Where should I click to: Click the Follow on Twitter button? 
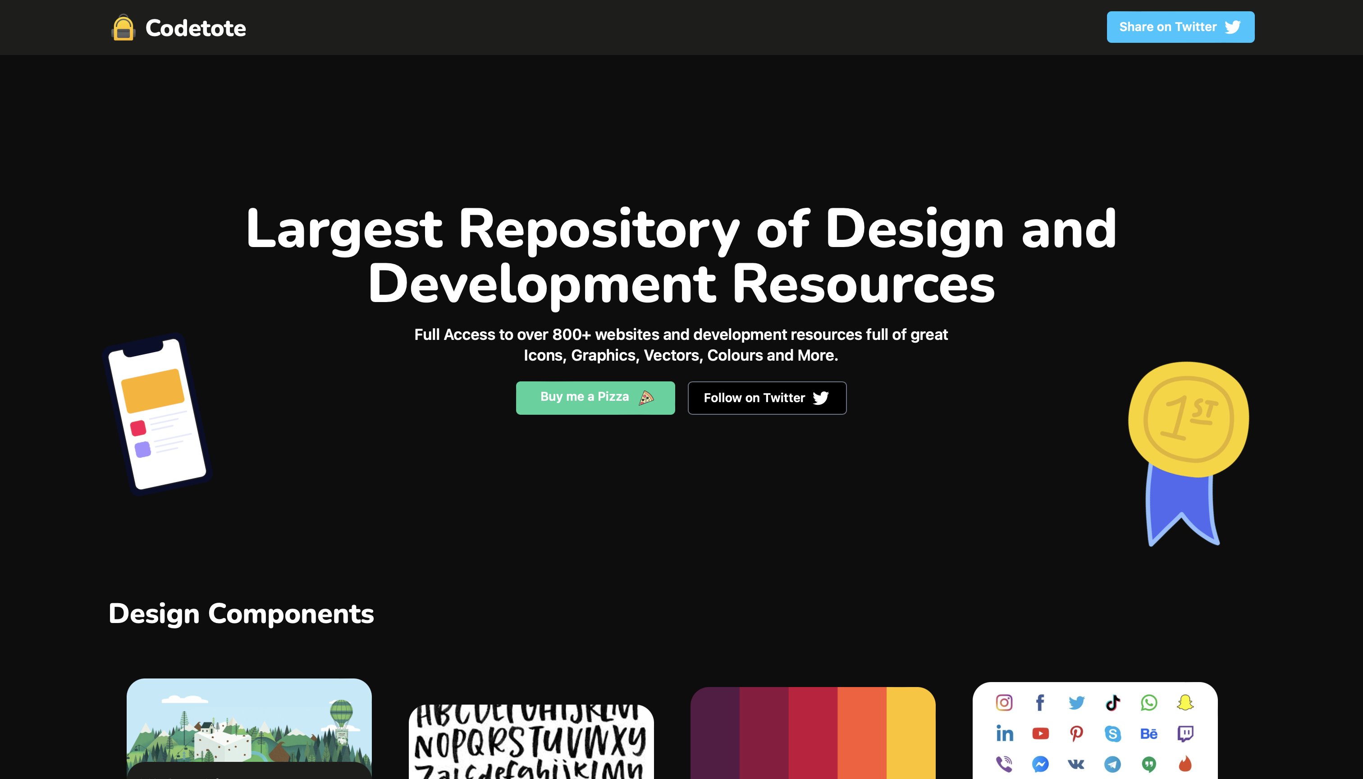tap(767, 398)
